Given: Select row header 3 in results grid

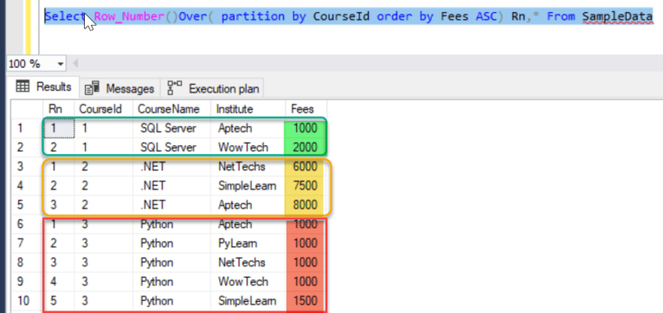Looking at the screenshot, I should 27,167.
